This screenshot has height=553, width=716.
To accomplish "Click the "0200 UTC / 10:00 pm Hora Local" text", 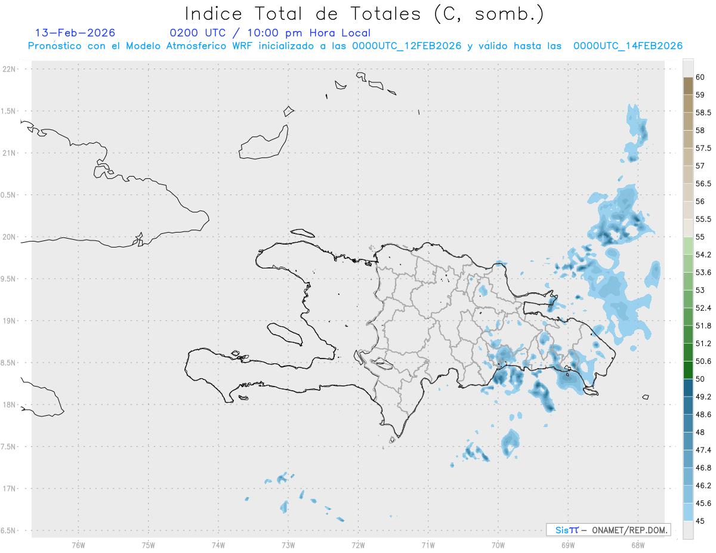I will 270,33.
